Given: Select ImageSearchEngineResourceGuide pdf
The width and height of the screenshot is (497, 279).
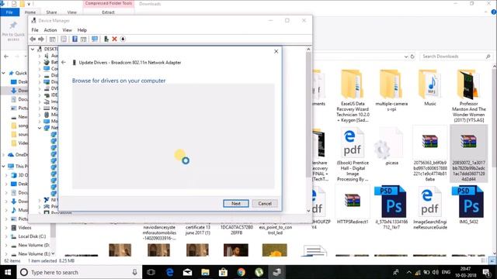Looking at the screenshot, I should pos(430,208).
